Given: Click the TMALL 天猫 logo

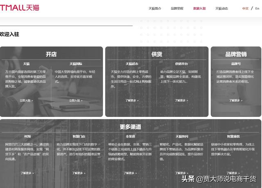Looking at the screenshot, I should click(20, 8).
